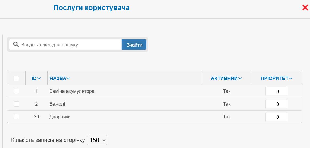Check the box for Заміна акумулятора row
310x148 pixels.
16,91
